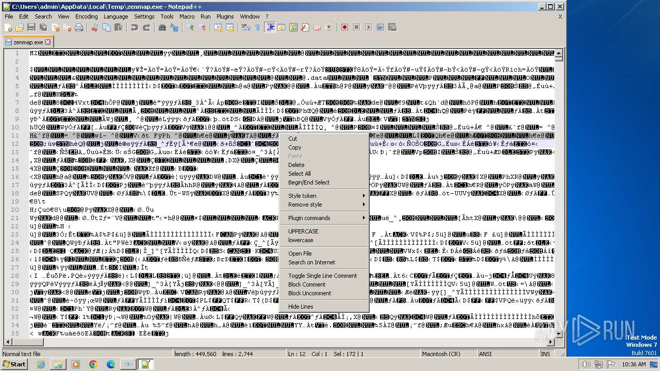Open the User Defined Language dialog icon
This screenshot has height=371, width=660.
coord(282,27)
